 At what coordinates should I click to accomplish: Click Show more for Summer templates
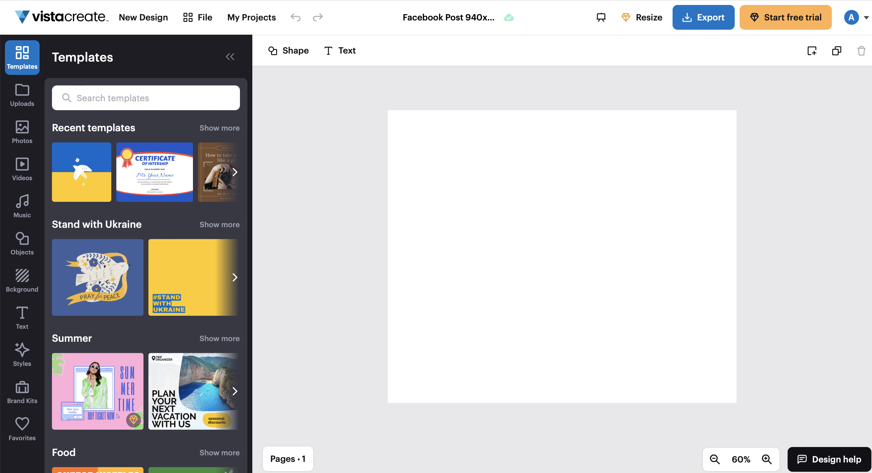click(x=219, y=338)
